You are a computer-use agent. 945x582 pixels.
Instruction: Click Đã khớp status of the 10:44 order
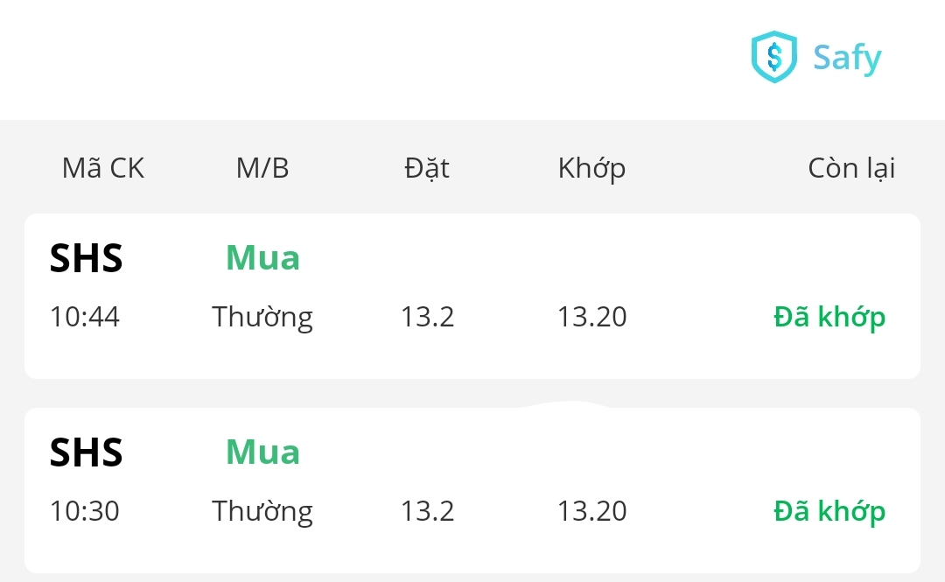click(x=829, y=317)
